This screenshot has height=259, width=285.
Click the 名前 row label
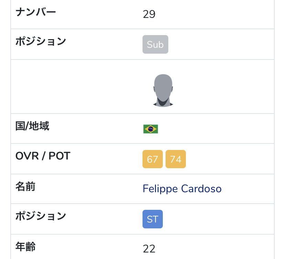[25, 186]
